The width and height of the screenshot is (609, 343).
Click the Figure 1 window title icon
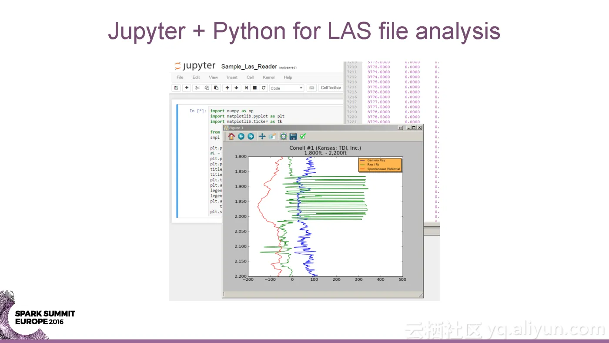tap(226, 128)
